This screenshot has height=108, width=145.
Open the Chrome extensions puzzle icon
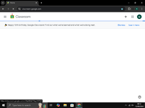click(x=129, y=9)
